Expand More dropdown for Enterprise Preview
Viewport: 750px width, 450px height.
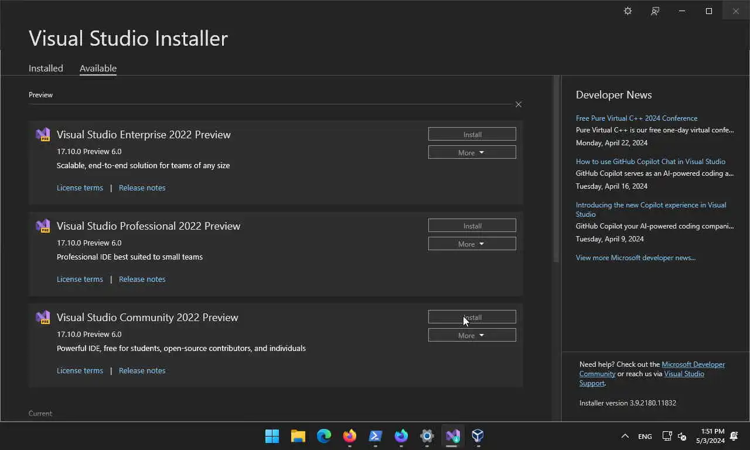(472, 152)
